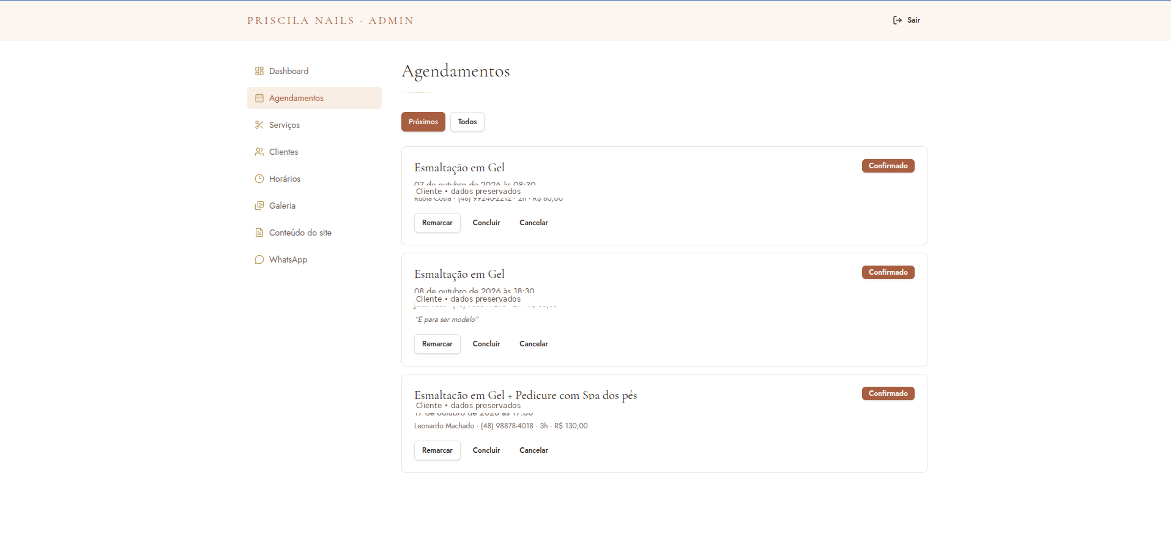Click the Agendamentos calendar icon

(259, 98)
